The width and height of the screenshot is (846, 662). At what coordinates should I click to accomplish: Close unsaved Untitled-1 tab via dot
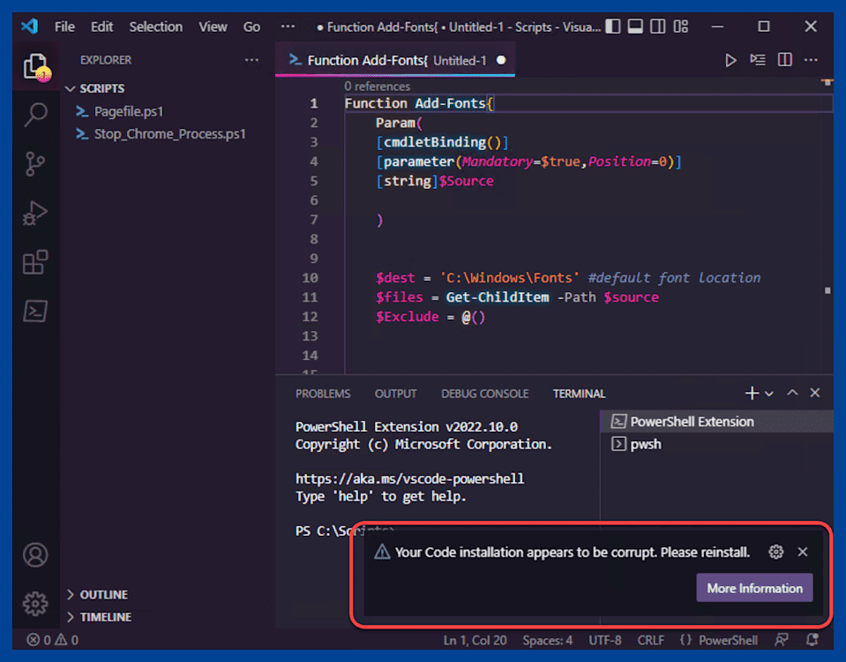(501, 60)
